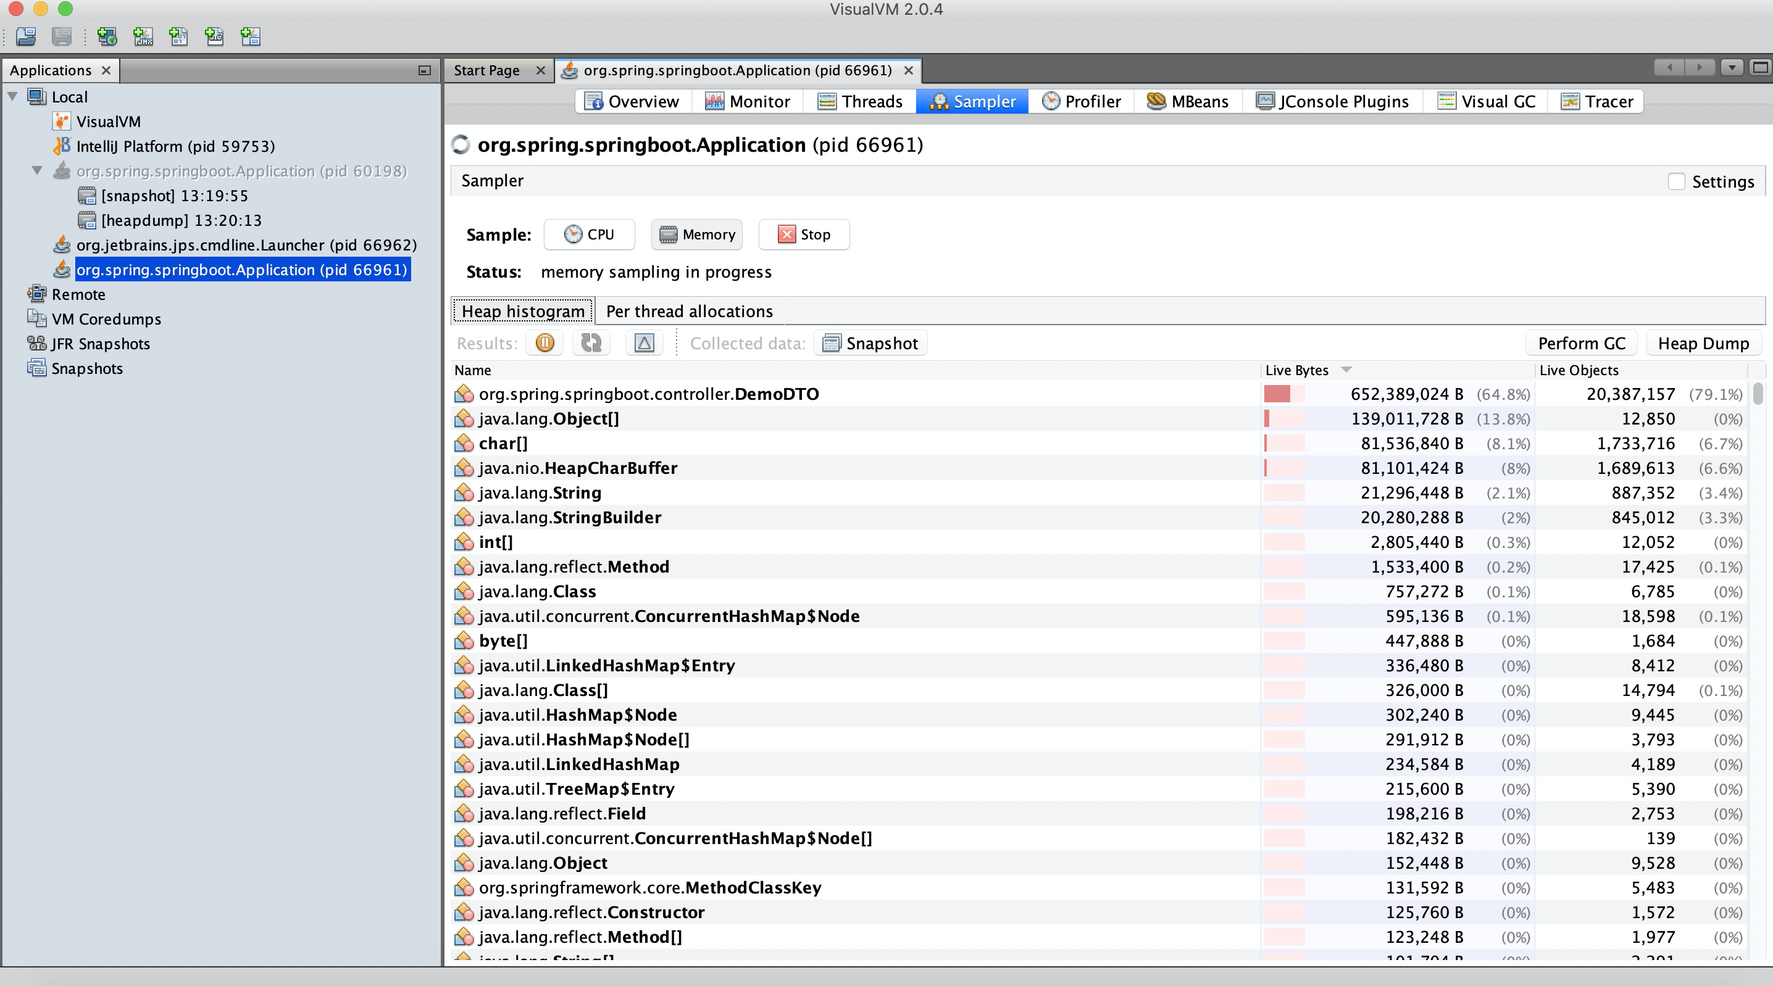Close the Applications panel tab
The image size is (1773, 986).
[x=106, y=70]
